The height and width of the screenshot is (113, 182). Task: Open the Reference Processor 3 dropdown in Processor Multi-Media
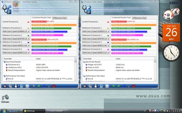tap(96, 45)
